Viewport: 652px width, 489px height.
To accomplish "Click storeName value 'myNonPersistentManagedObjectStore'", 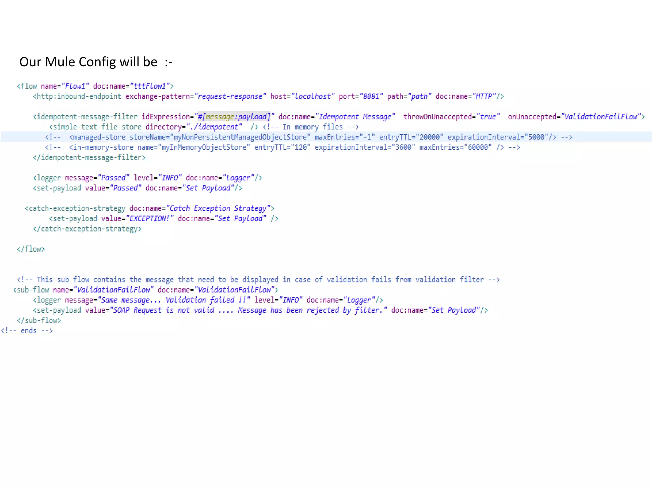I will (240, 137).
